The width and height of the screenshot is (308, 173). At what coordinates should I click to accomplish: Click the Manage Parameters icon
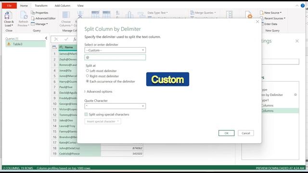point(229,15)
